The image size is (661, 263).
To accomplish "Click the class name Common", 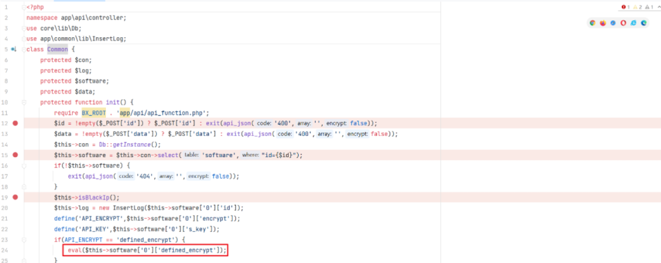I will pos(58,50).
